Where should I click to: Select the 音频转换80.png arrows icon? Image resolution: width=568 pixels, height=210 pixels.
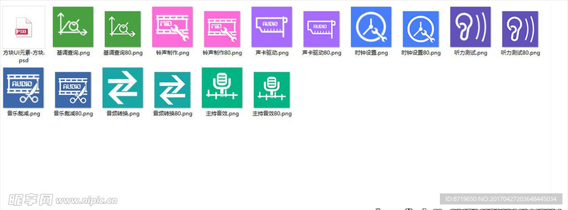(x=172, y=90)
